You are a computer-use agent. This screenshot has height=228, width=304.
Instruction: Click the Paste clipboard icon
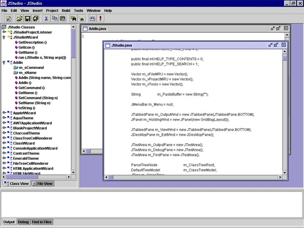click(63, 19)
